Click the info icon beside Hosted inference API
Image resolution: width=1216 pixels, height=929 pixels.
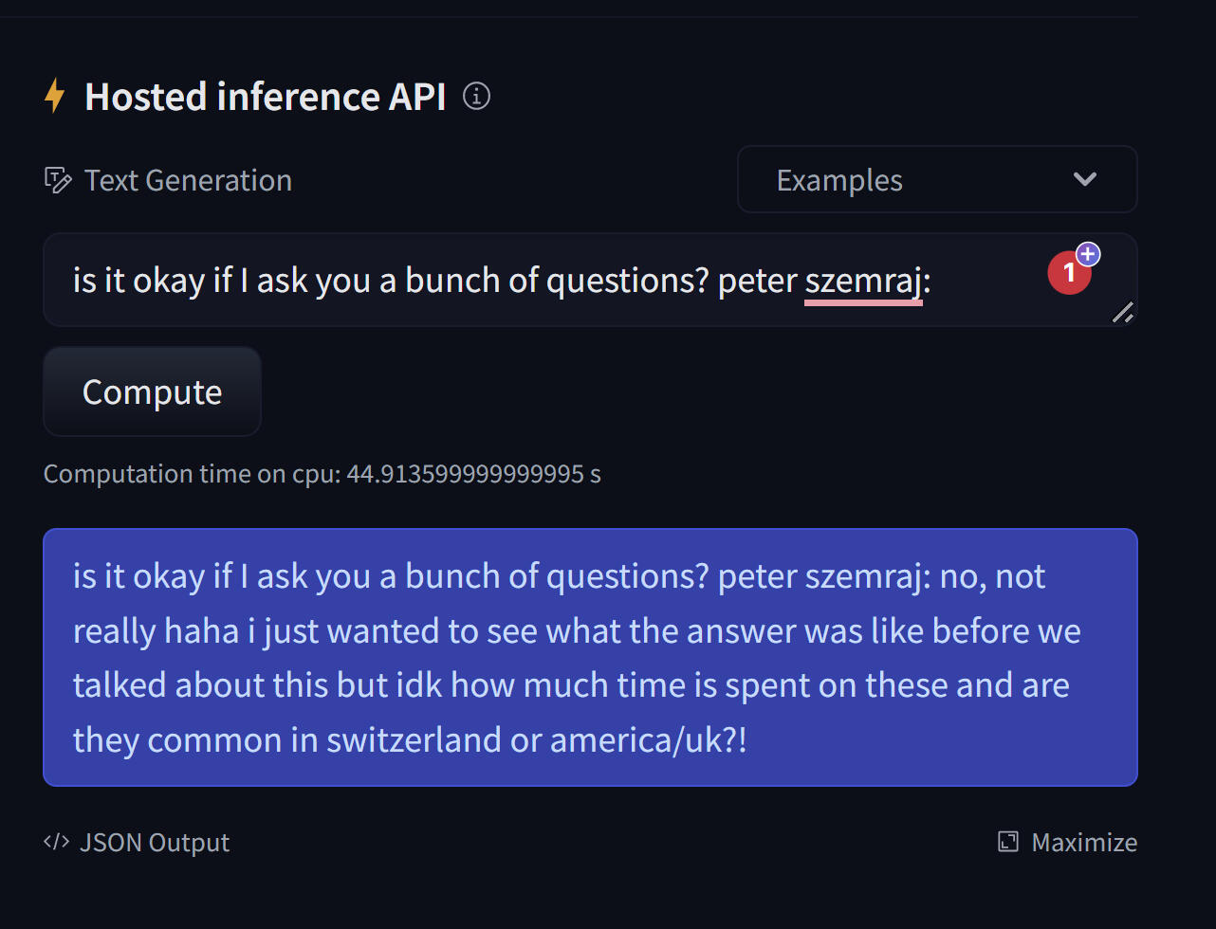(476, 96)
